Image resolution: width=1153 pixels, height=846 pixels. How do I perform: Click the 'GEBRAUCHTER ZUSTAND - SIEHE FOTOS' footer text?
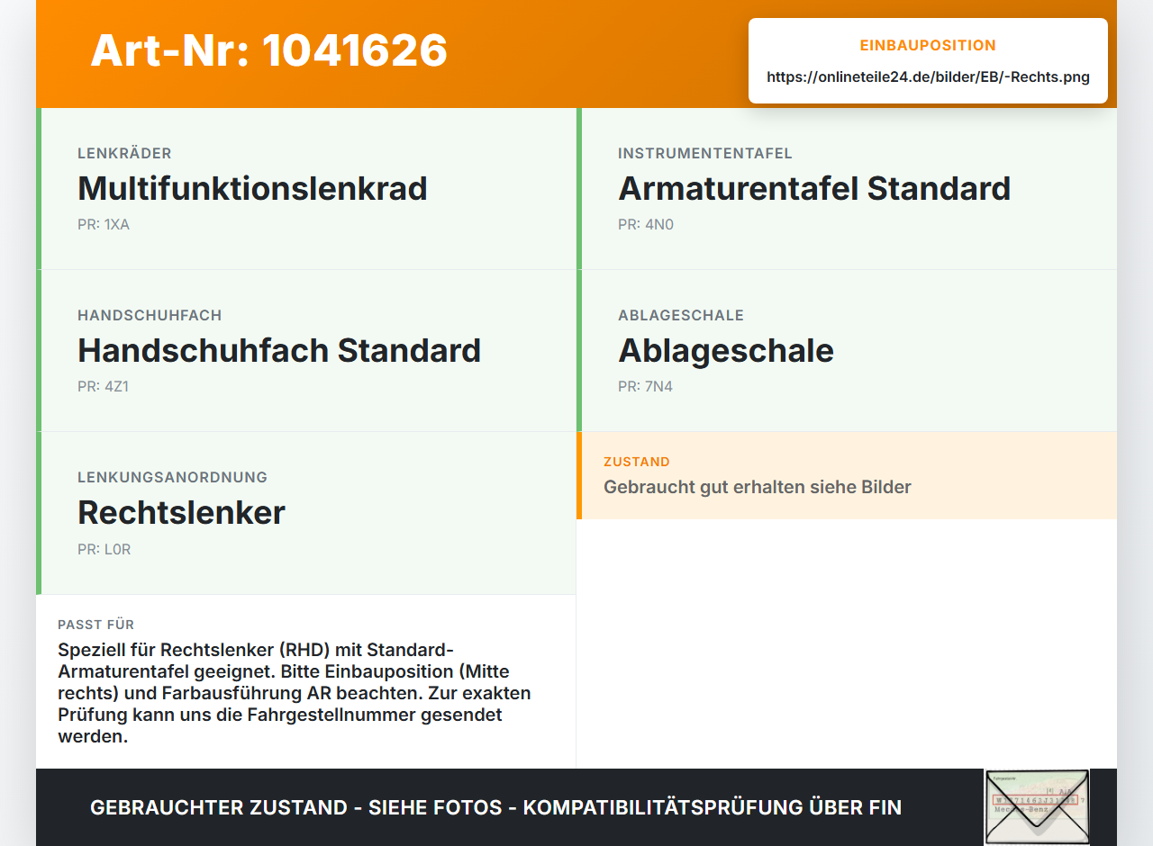click(x=495, y=808)
